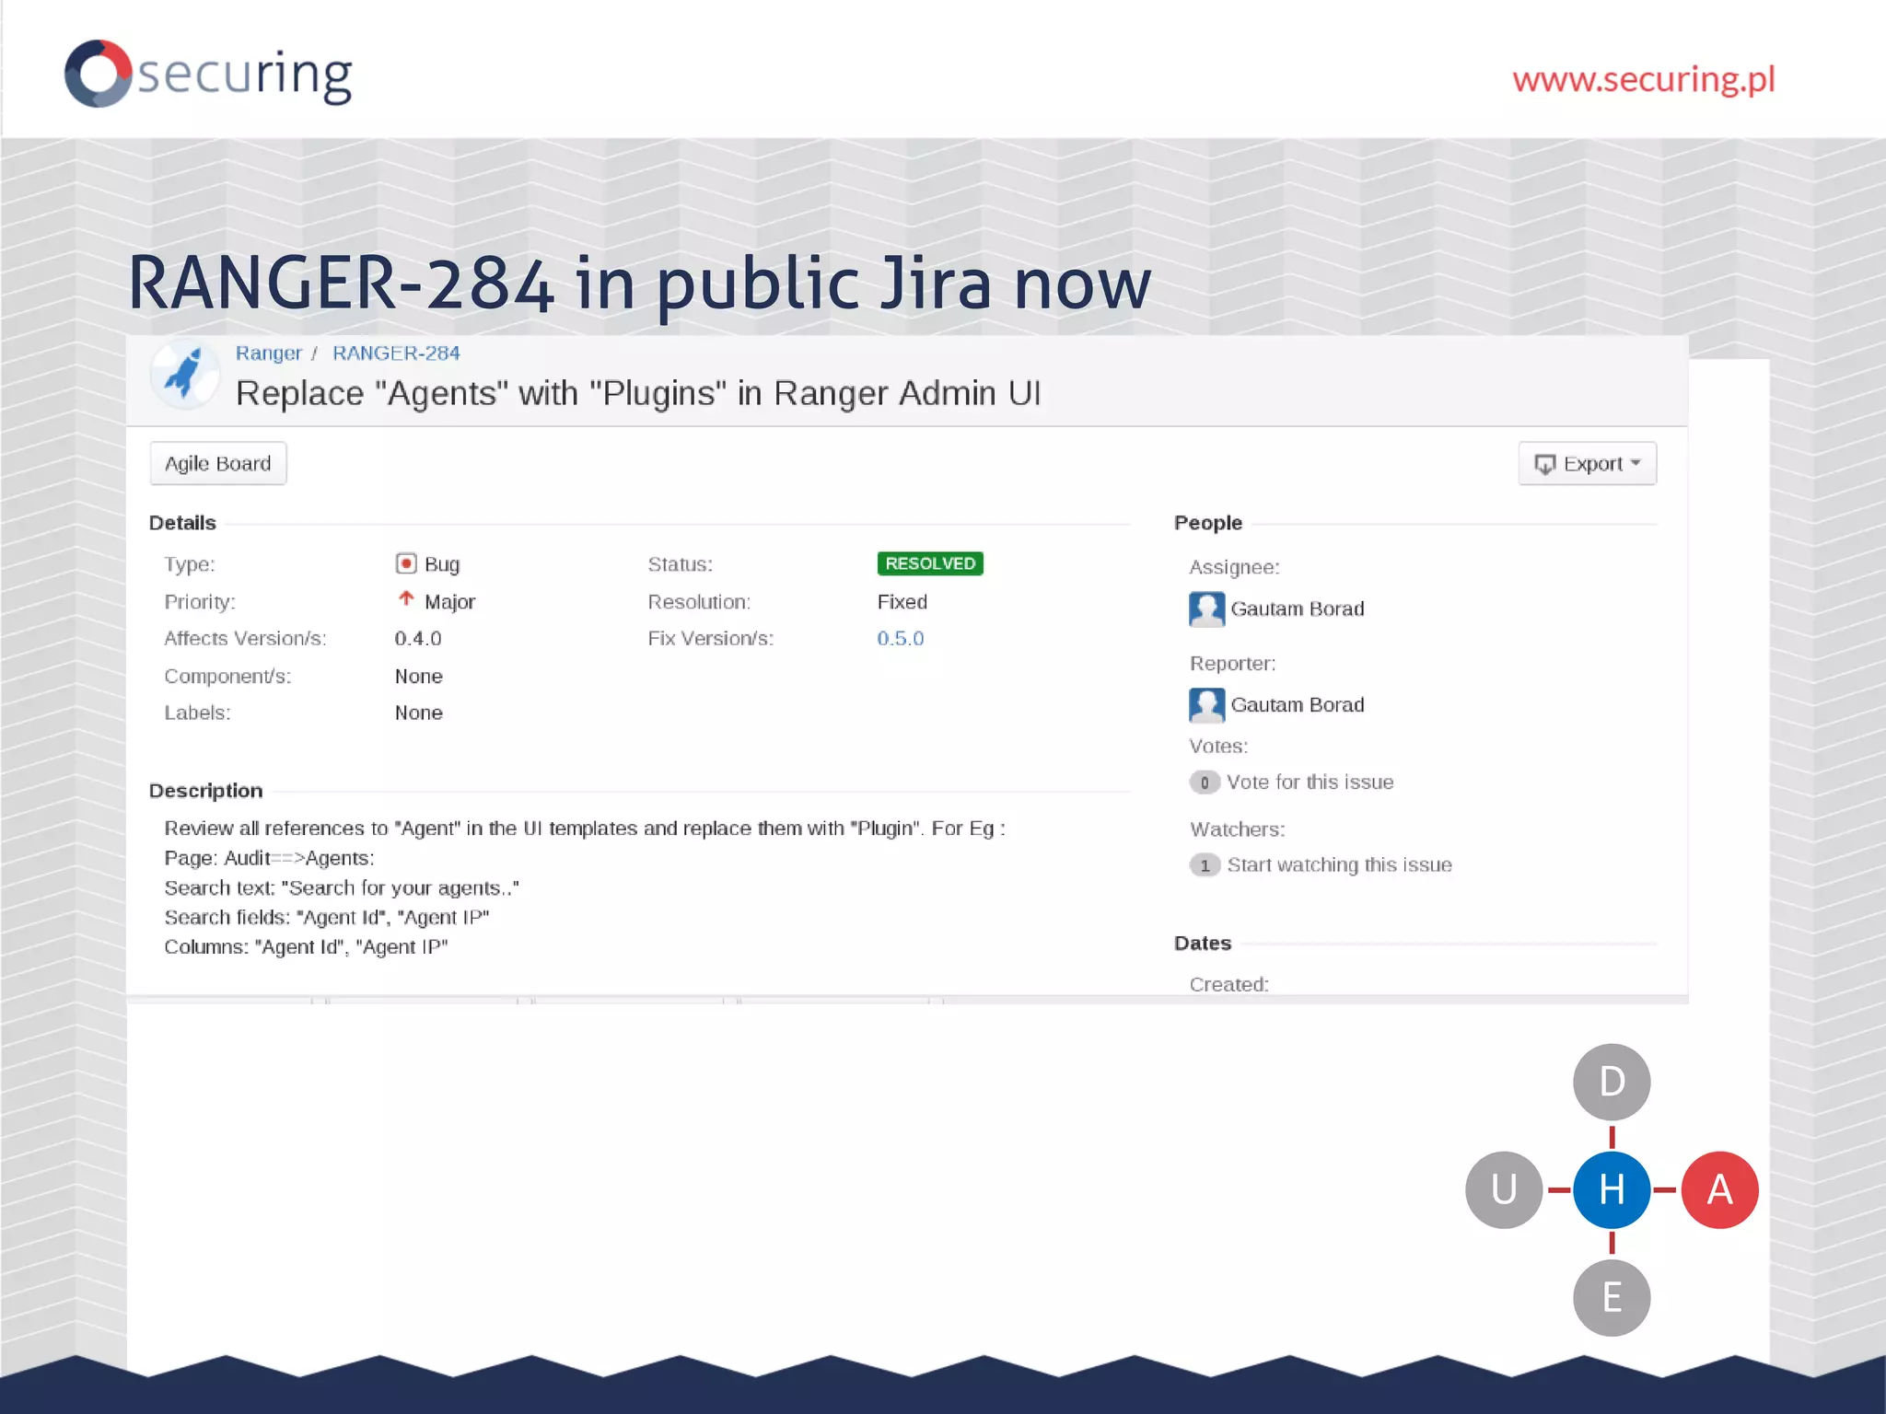Click the blue H circle
1886x1414 pixels.
1612,1190
